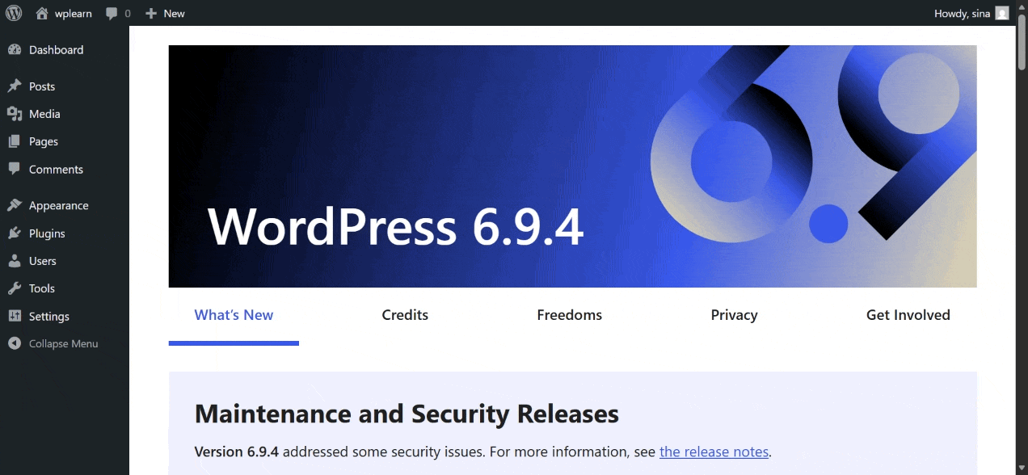Click the Plugins plug icon
This screenshot has width=1028, height=475.
pos(14,233)
